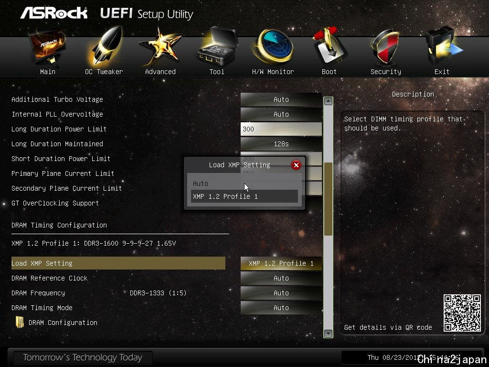Choose XMP 1.2 Profile 1 in popup

244,196
